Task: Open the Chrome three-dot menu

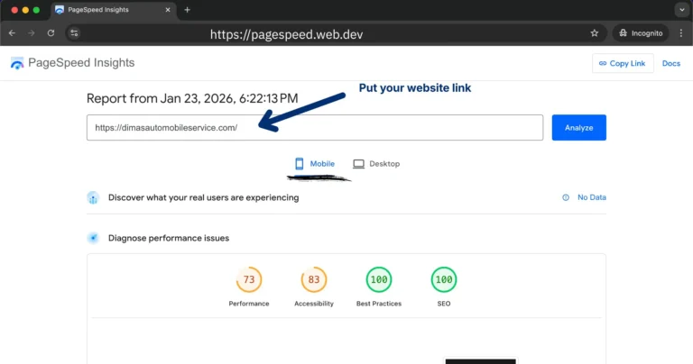Action: (681, 33)
